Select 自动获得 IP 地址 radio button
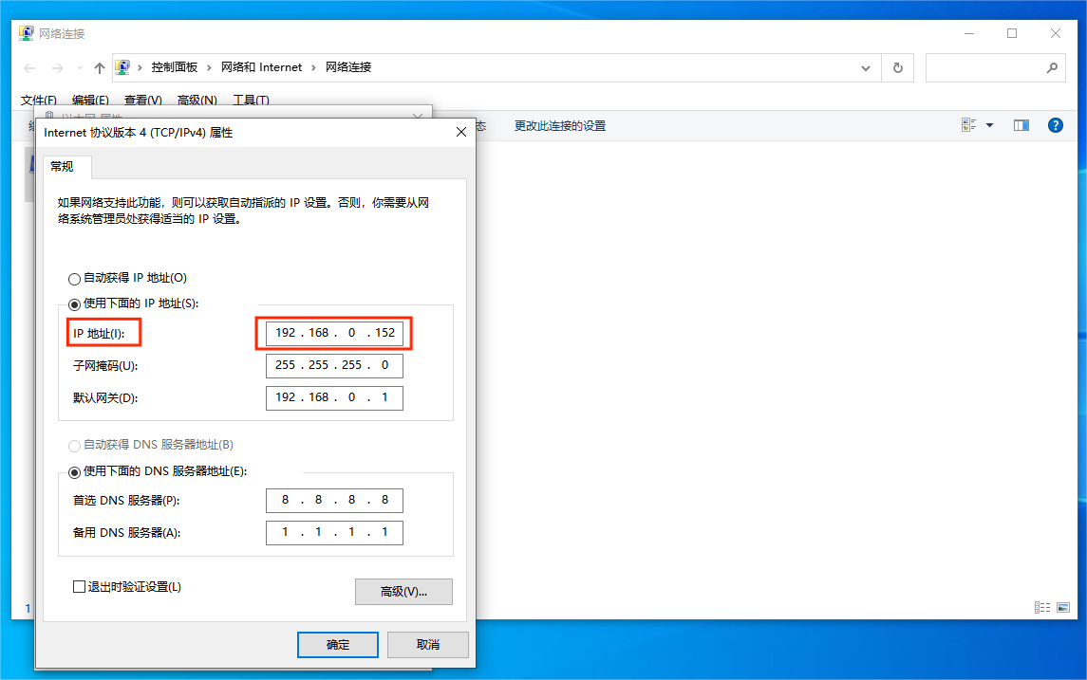 coord(74,278)
